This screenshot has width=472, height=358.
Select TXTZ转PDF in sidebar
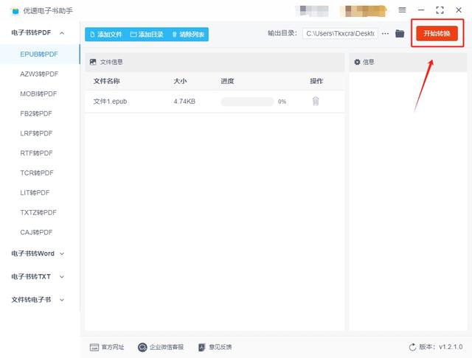[x=38, y=212]
